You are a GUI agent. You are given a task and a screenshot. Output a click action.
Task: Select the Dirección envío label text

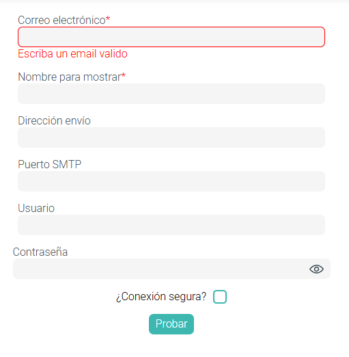tap(54, 120)
